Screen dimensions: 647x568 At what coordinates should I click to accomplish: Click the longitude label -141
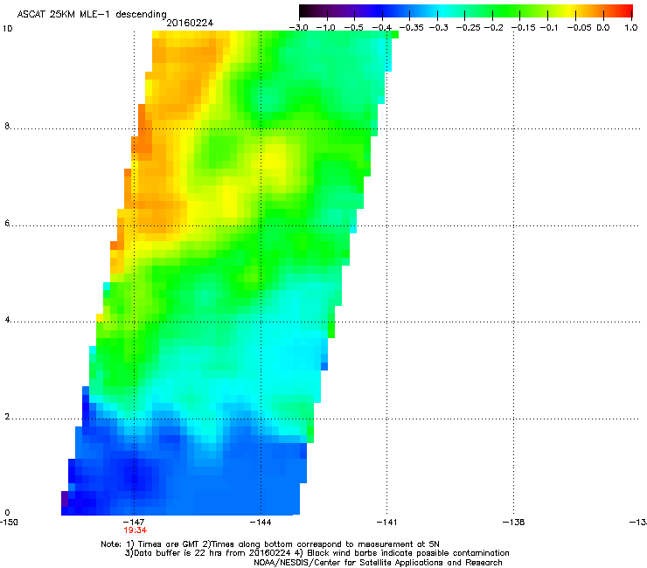point(386,523)
